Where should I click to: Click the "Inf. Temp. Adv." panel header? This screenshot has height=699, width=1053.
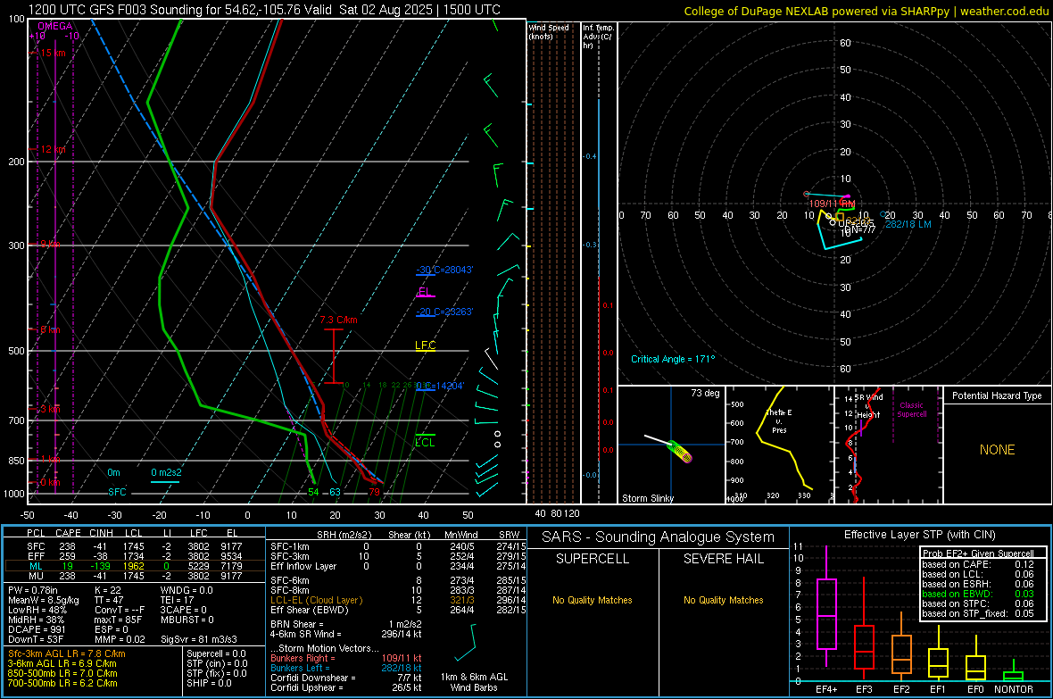(598, 37)
